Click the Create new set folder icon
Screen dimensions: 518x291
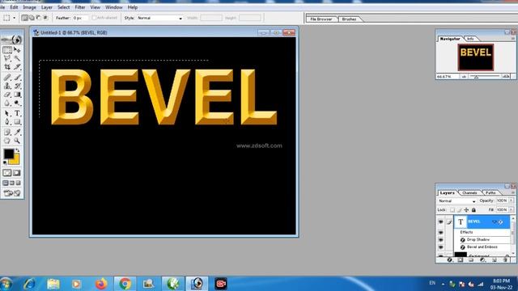coord(471,260)
